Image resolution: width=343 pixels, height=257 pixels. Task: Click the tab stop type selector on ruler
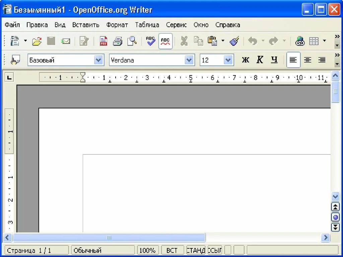click(x=9, y=77)
